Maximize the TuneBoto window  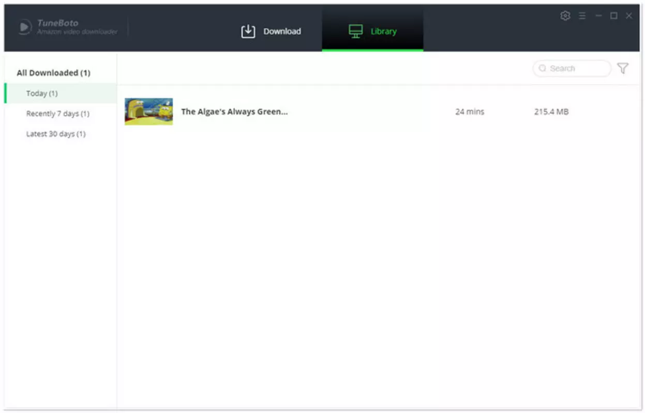click(x=613, y=16)
